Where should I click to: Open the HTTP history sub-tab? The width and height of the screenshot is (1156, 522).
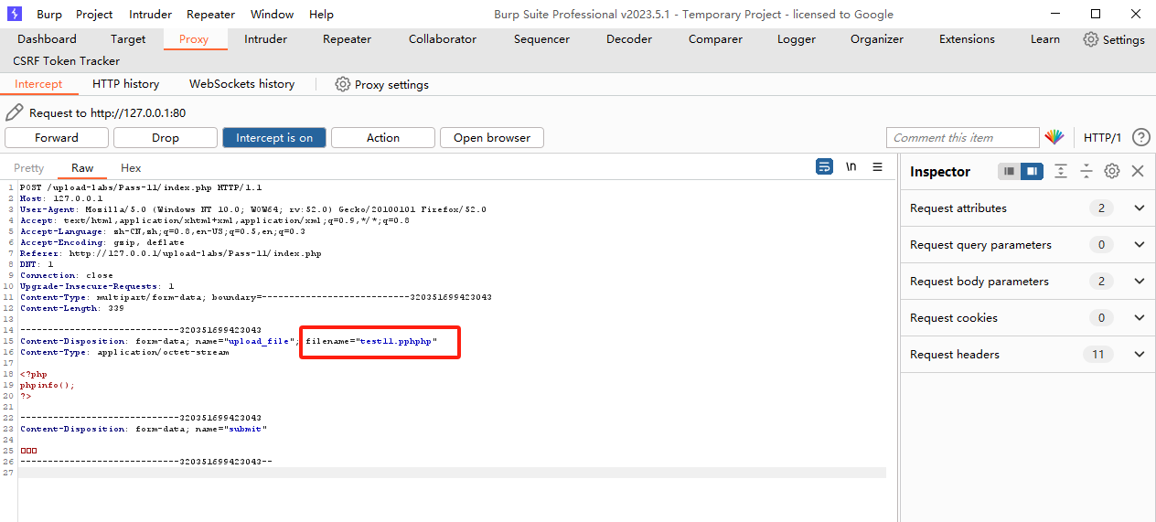125,84
